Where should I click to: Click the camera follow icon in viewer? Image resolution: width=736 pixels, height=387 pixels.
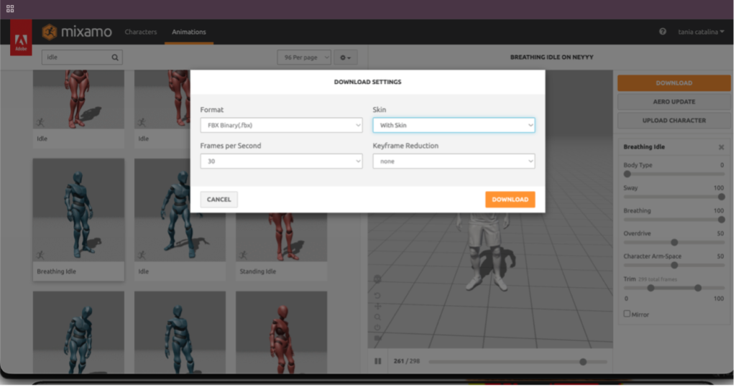[377, 338]
